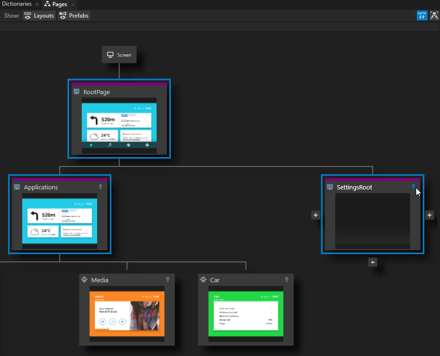Click the Car page green thumbnail

[246, 314]
